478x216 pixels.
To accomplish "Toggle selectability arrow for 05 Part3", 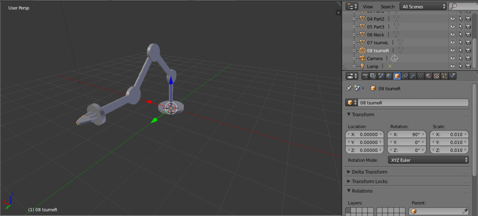I will (x=461, y=27).
